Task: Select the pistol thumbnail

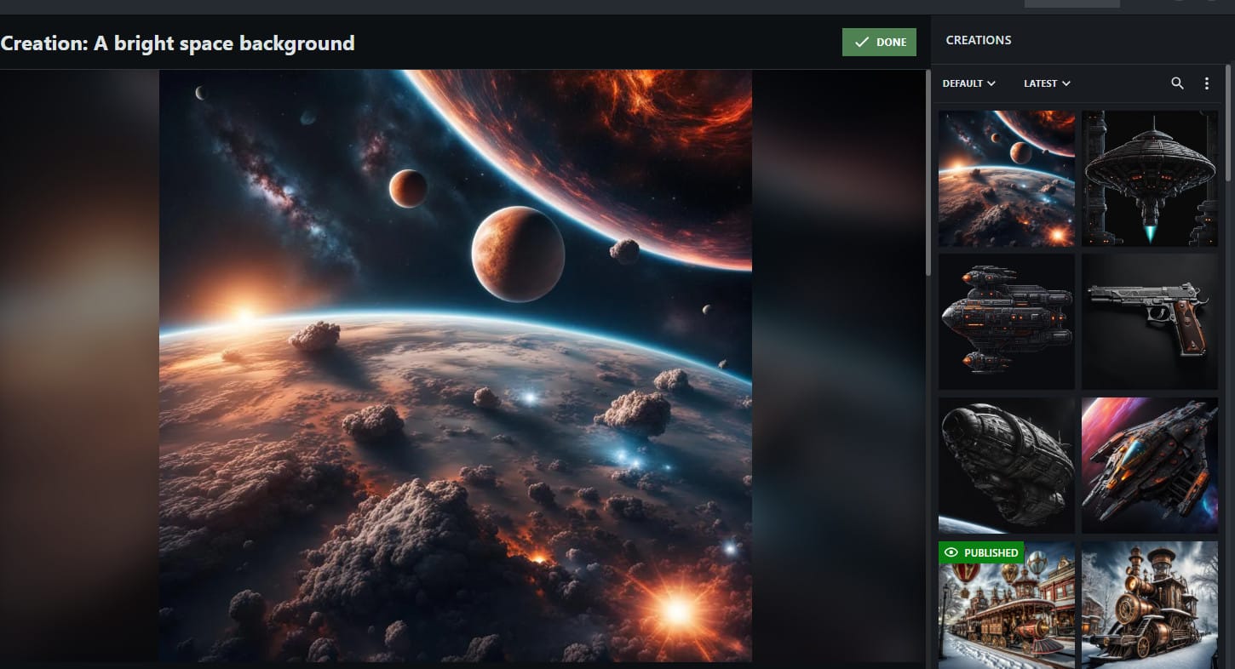Action: click(1150, 322)
